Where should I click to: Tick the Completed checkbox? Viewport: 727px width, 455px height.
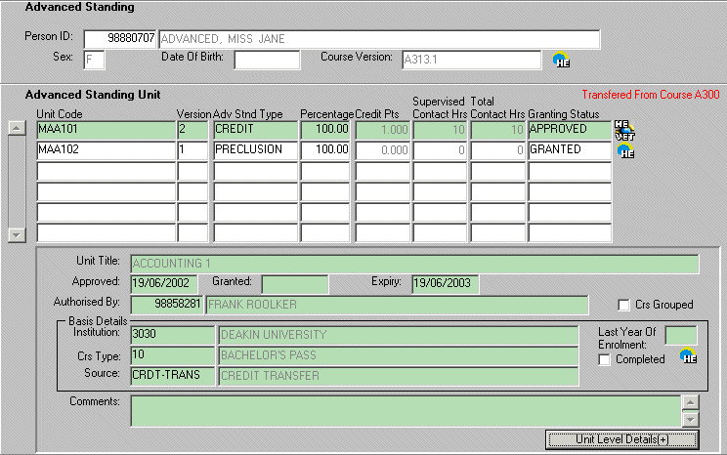pos(605,360)
